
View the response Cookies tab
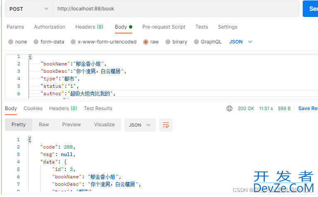coord(33,108)
